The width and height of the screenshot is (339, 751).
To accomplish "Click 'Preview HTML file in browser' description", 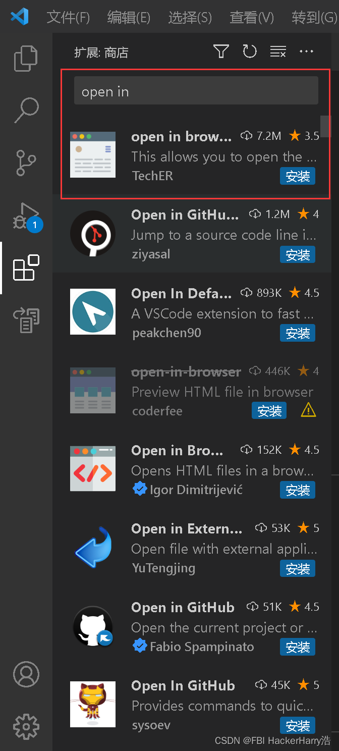I will coord(222,392).
